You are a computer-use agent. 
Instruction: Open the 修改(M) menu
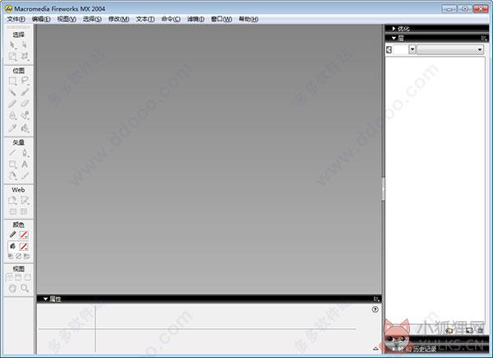[x=118, y=19]
